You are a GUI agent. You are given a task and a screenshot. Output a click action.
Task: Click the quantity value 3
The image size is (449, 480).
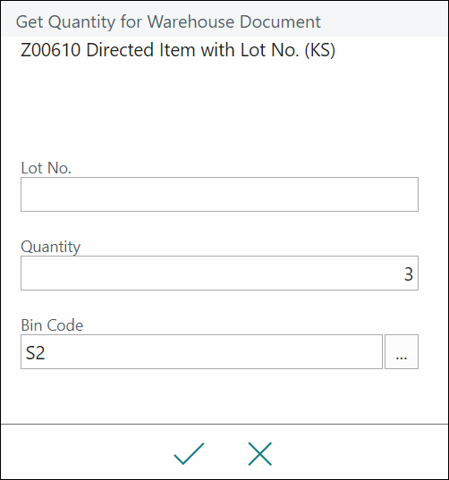pos(409,274)
